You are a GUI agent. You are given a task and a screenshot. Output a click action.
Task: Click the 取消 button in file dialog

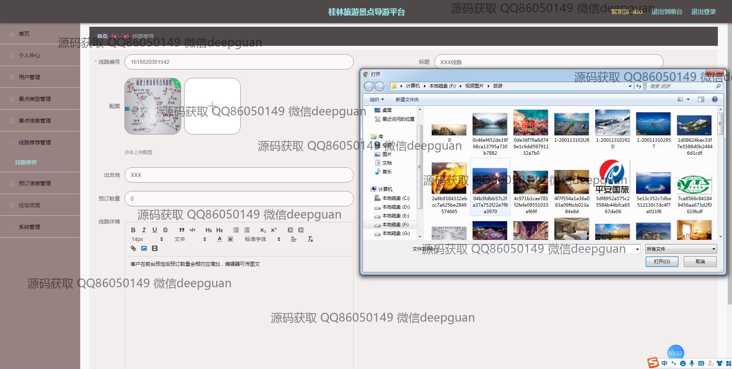pyautogui.click(x=700, y=262)
